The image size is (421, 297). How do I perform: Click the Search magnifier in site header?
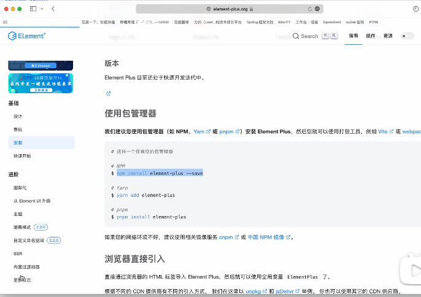coord(296,36)
